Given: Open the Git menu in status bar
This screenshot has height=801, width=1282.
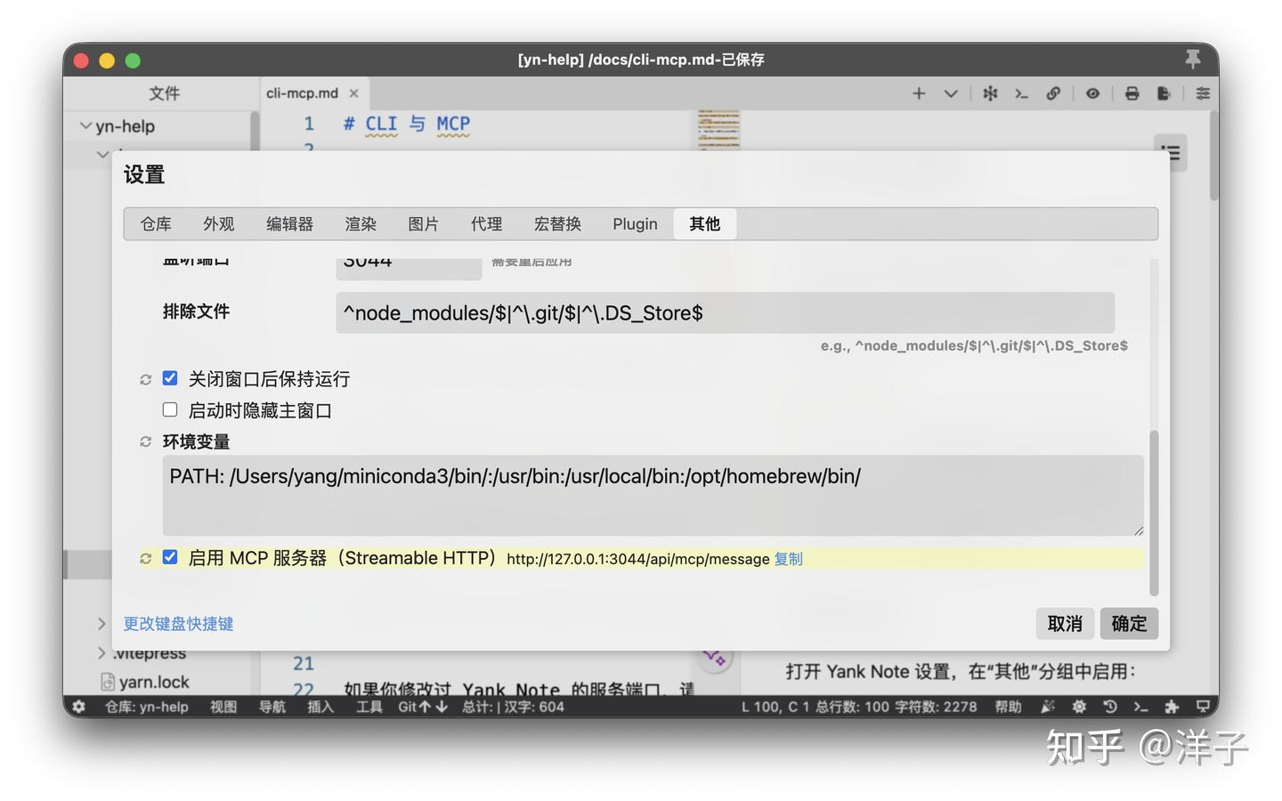Looking at the screenshot, I should 423,707.
